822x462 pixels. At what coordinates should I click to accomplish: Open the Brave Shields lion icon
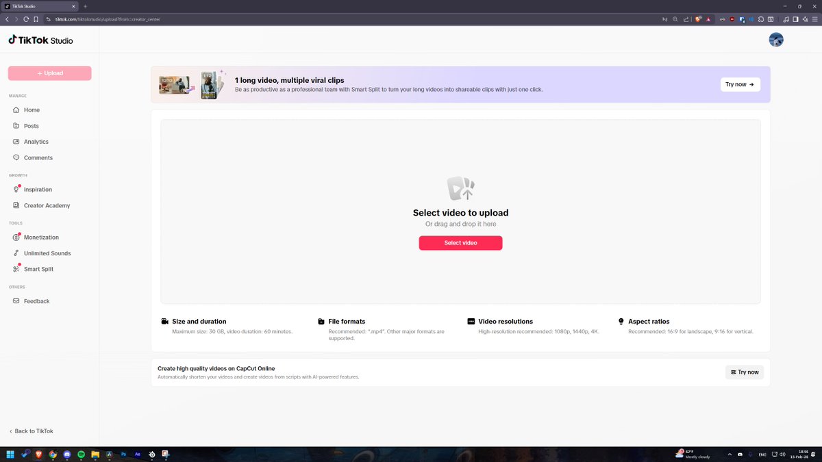pos(698,19)
